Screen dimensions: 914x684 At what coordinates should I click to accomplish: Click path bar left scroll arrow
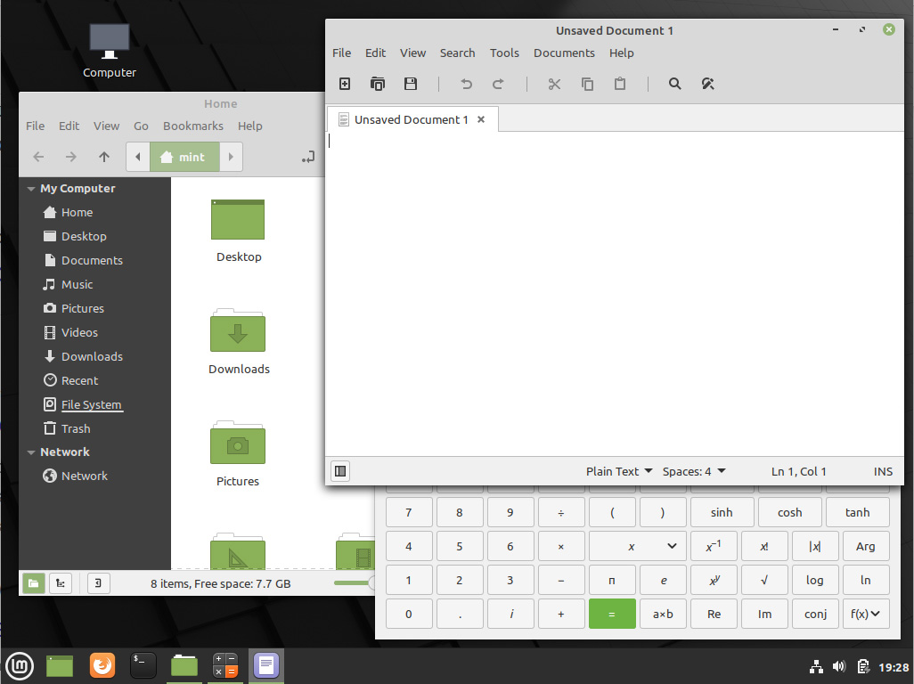point(138,157)
